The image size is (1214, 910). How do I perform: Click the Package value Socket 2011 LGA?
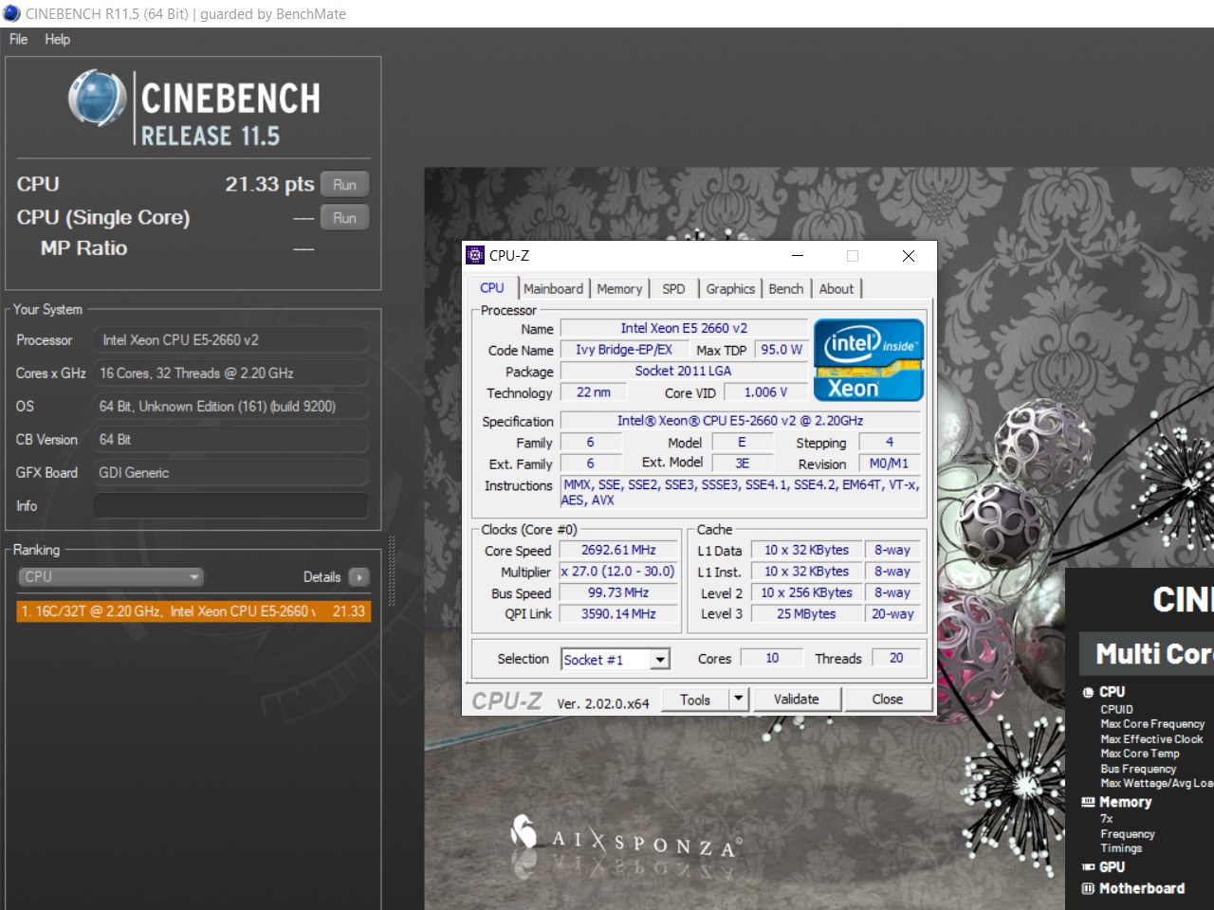[x=684, y=372]
